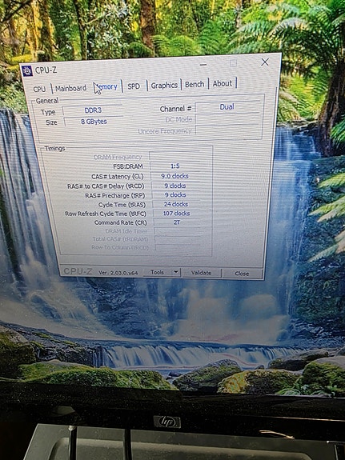Minimize the CPU-Z window
345x460 pixels.
click(x=203, y=65)
